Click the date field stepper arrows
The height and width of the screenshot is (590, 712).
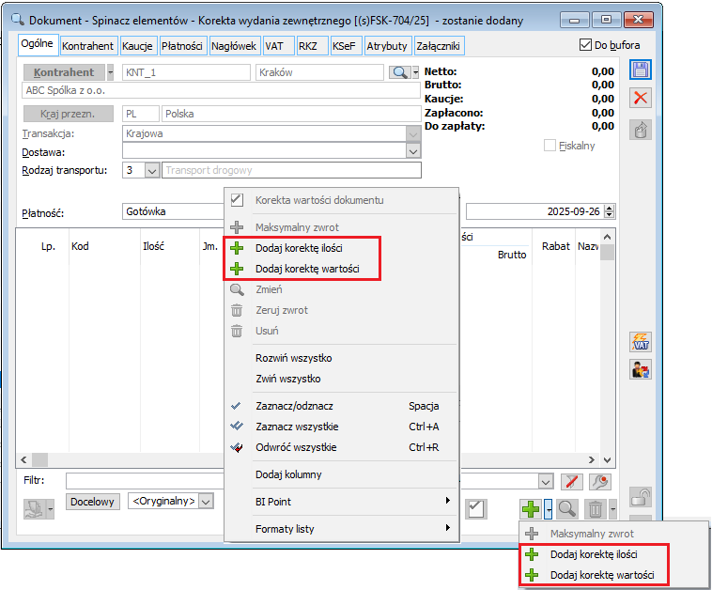(610, 212)
